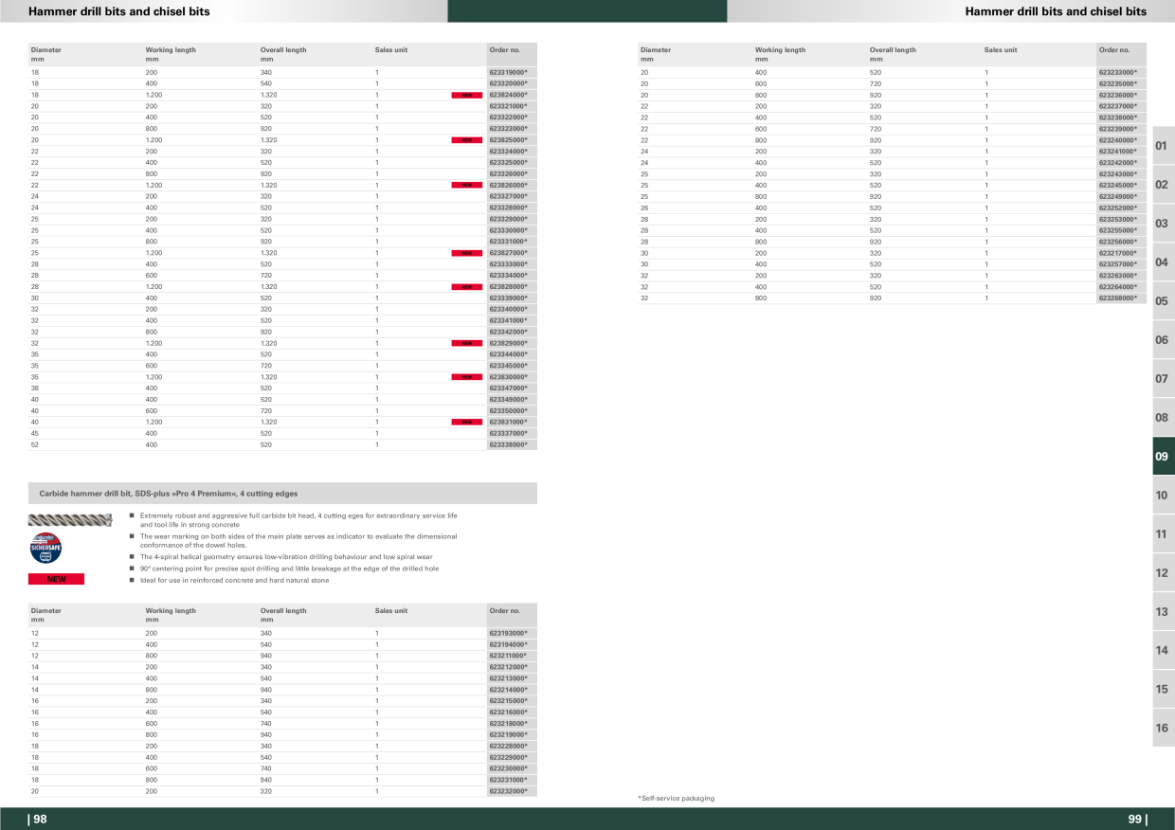
Task: Select order number 623232000*
Action: click(x=508, y=791)
